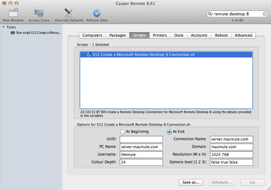The height and width of the screenshot is (190, 271).
Task: Start a Screen Share session
Action: pyautogui.click(x=39, y=12)
